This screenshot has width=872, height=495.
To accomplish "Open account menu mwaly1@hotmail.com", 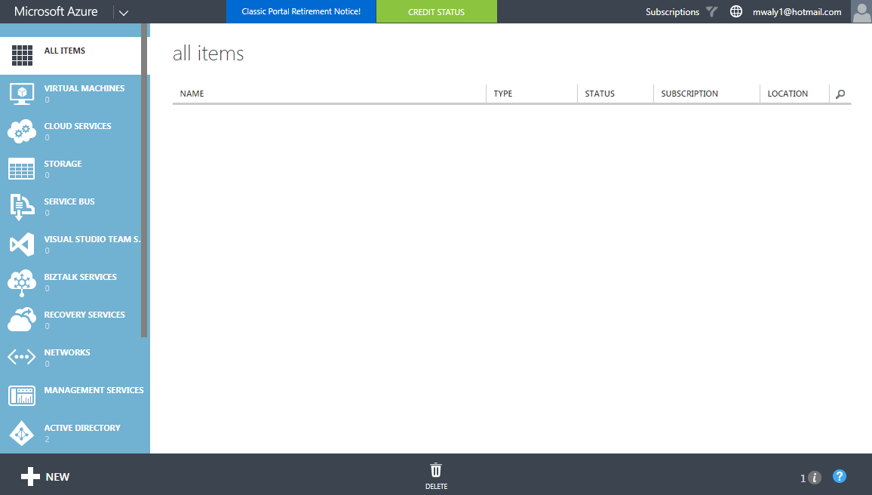I will (797, 11).
